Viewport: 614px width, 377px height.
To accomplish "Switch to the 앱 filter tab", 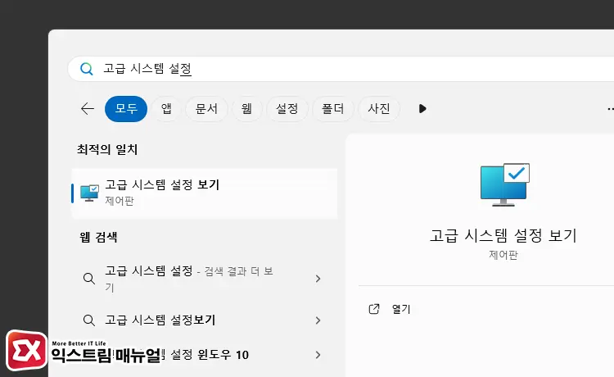I will 166,108.
